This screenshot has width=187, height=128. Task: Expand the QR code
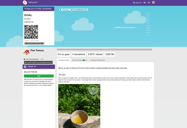pos(27,41)
